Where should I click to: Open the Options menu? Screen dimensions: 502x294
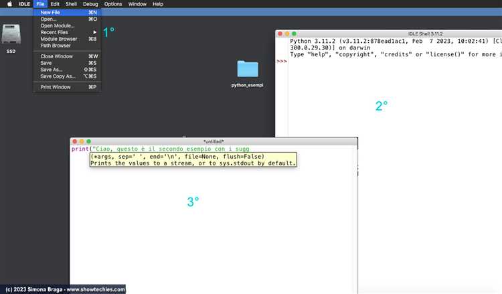click(x=113, y=4)
